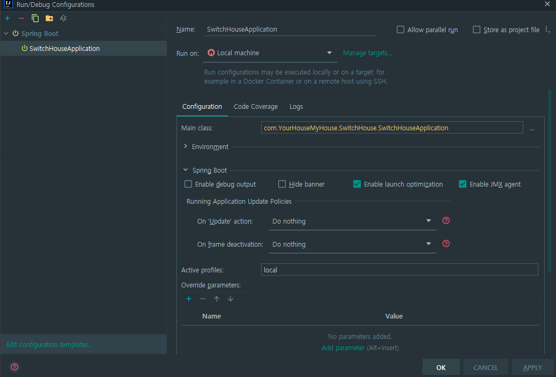Click the Active profiles field
The width and height of the screenshot is (556, 377).
click(399, 270)
